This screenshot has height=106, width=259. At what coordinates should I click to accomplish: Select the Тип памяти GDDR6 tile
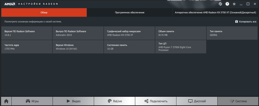[232, 33]
